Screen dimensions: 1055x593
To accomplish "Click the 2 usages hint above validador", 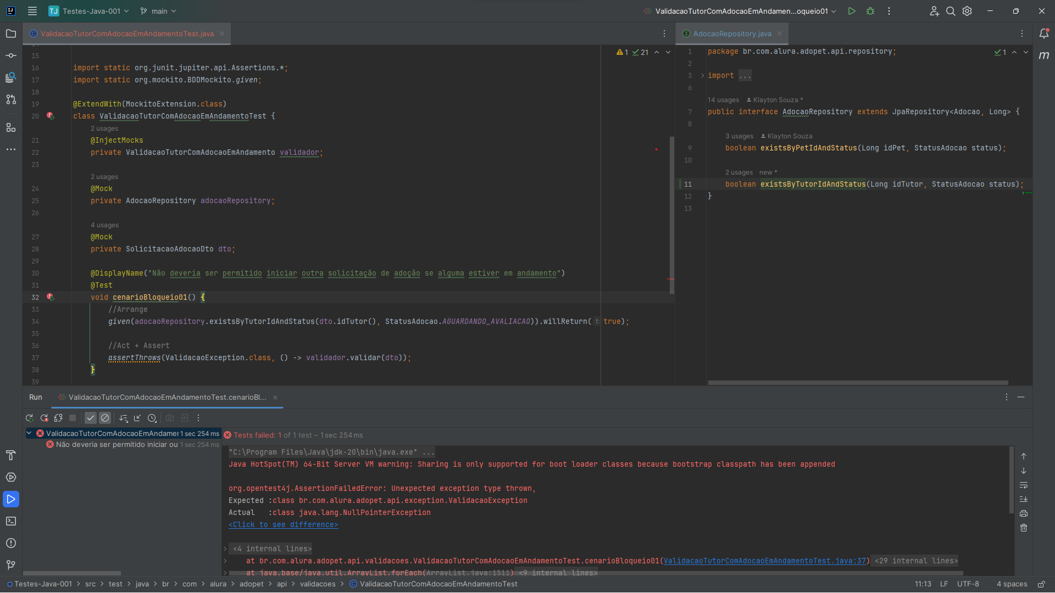I will pos(104,128).
